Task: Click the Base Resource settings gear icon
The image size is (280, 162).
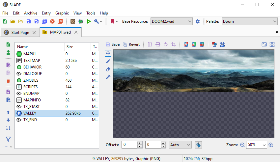Action: (x=198, y=21)
